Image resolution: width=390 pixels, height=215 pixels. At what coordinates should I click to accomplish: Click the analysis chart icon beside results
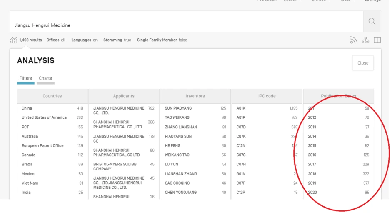point(13,40)
